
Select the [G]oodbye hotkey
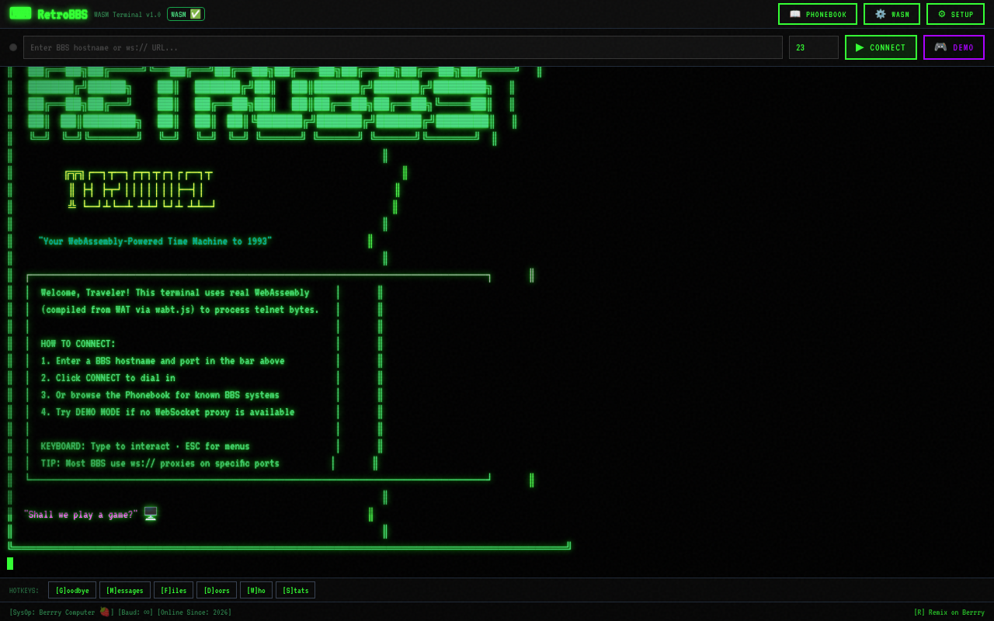point(72,590)
